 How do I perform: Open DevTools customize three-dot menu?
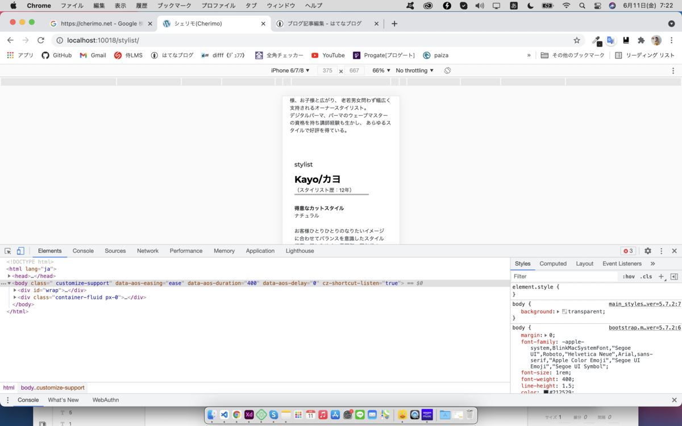click(661, 251)
